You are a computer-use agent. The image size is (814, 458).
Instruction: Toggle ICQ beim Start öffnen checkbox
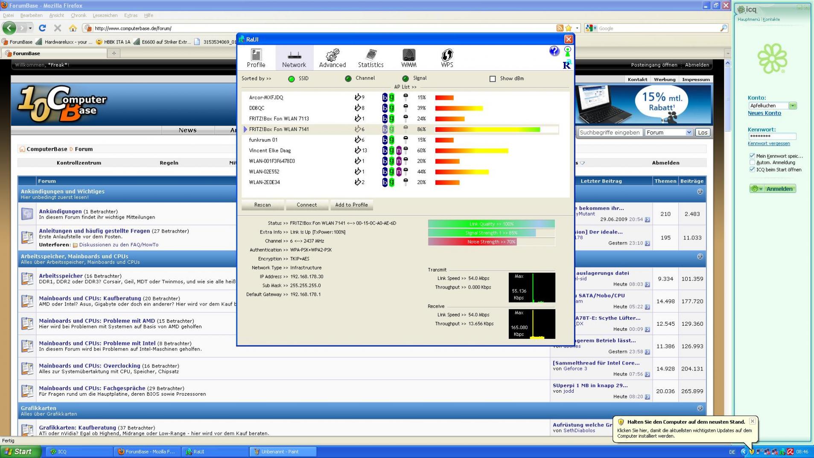point(752,169)
